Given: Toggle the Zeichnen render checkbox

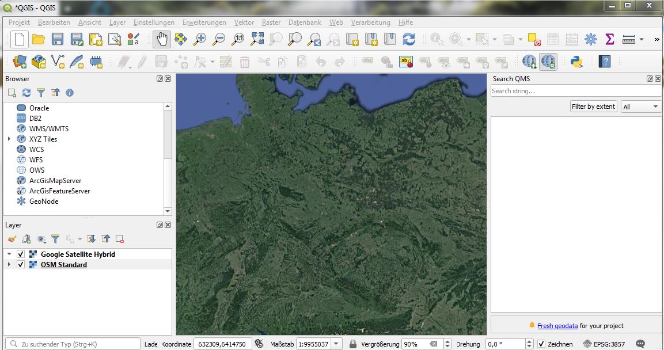Looking at the screenshot, I should pyautogui.click(x=541, y=344).
